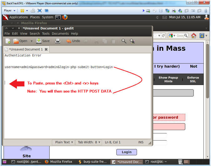This screenshot has height=167, width=211.
Task: Open the gedit Edit menu
Action: tap(15, 33)
